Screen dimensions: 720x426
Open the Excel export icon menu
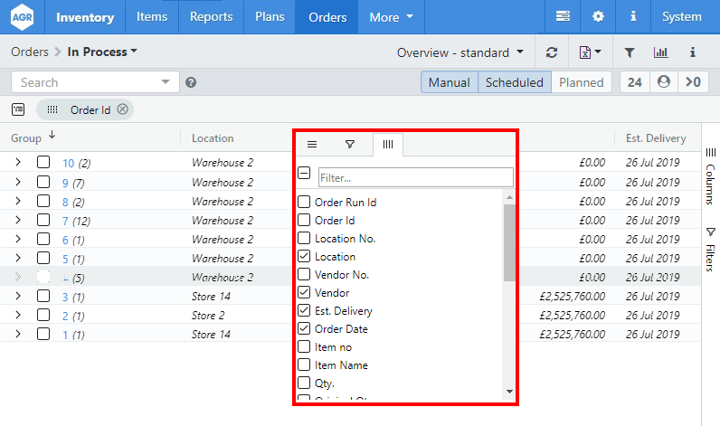tap(590, 52)
